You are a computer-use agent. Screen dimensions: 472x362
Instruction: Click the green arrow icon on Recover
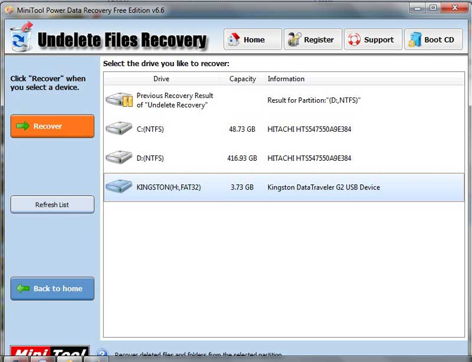pyautogui.click(x=23, y=126)
